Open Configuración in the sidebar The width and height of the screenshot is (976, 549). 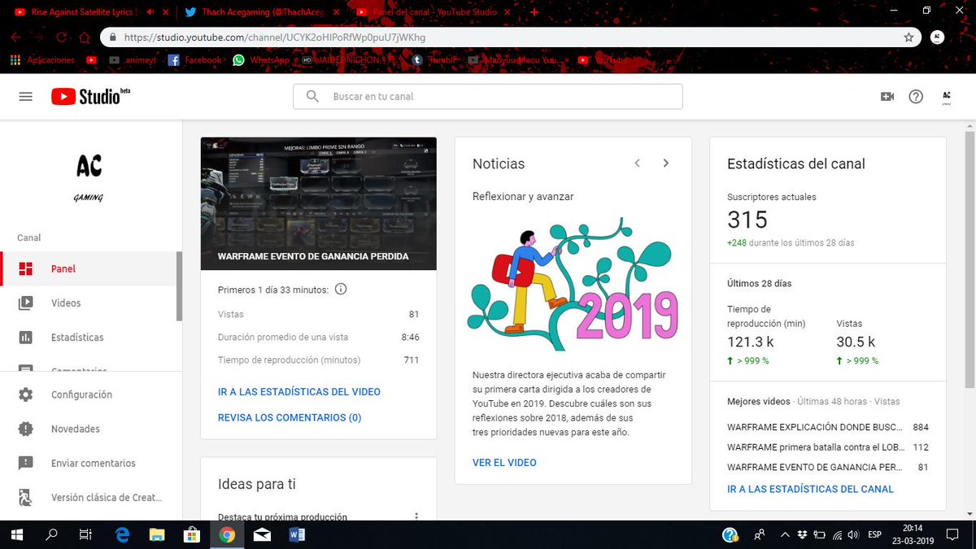91,394
